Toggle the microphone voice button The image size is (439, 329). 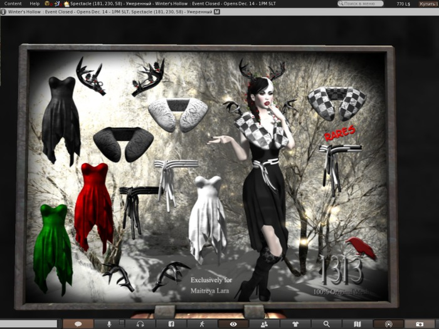(109, 324)
